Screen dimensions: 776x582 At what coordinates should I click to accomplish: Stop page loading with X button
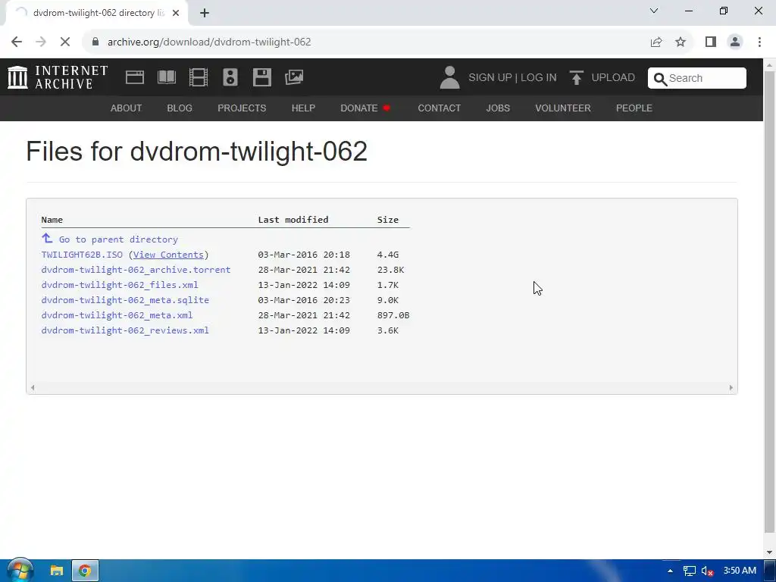tap(65, 42)
